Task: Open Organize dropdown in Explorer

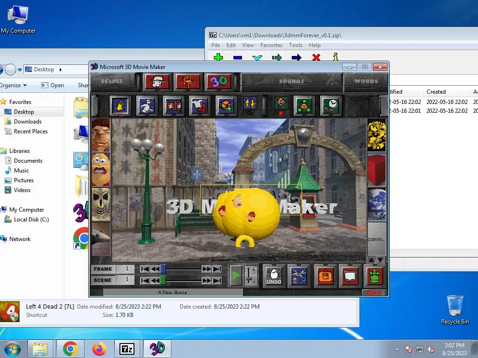Action: (13, 85)
